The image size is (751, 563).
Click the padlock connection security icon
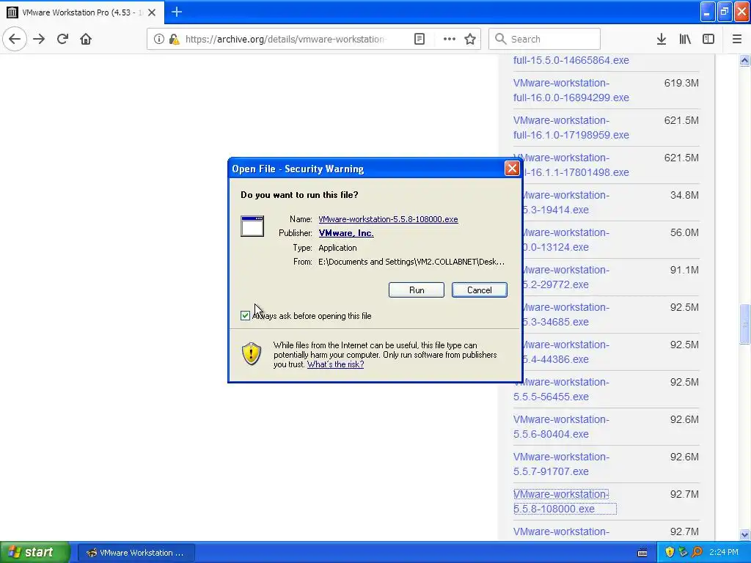[174, 39]
